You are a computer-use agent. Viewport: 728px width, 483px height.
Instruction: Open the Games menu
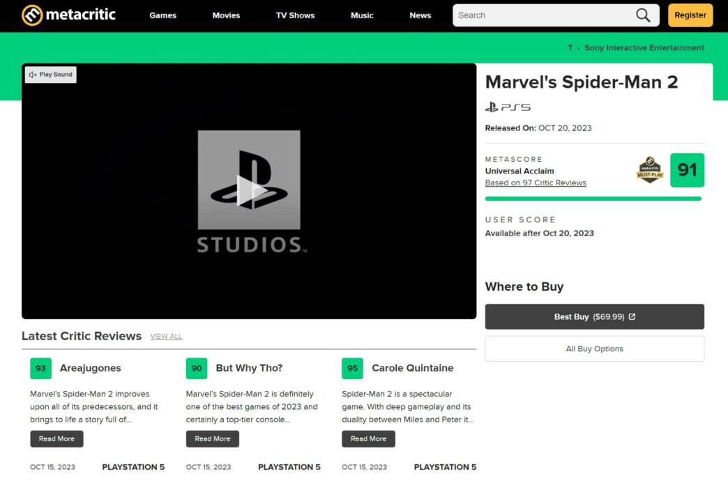[163, 15]
